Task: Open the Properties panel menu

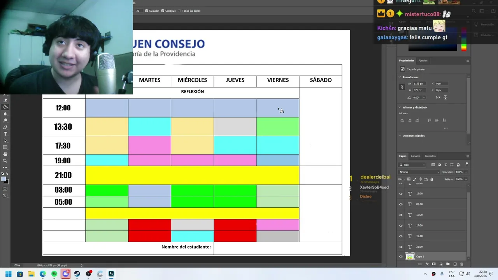Action: coord(468,61)
